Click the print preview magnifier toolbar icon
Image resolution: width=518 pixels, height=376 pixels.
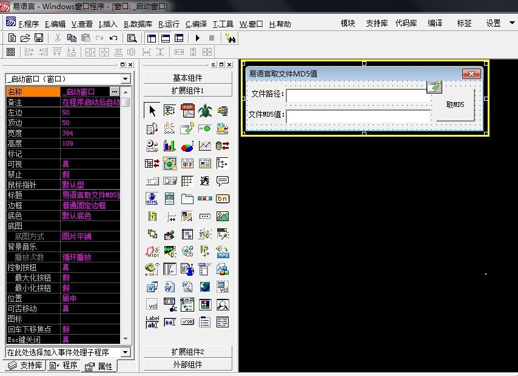[132, 38]
